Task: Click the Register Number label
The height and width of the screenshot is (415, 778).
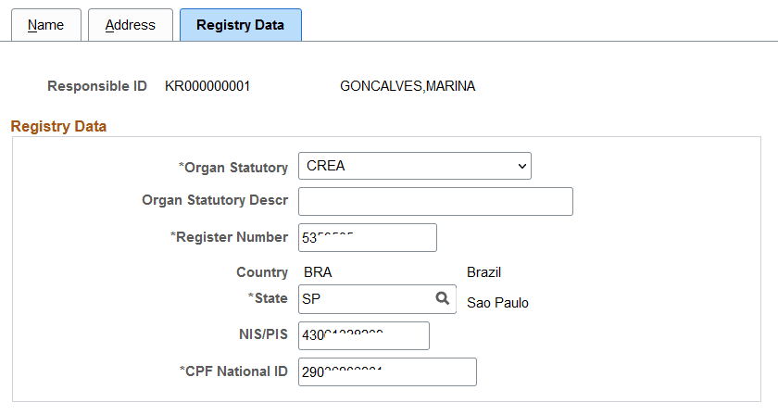Action: click(230, 237)
